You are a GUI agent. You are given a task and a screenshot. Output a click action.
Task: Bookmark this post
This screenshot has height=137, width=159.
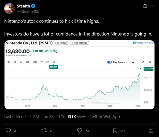coord(115,131)
